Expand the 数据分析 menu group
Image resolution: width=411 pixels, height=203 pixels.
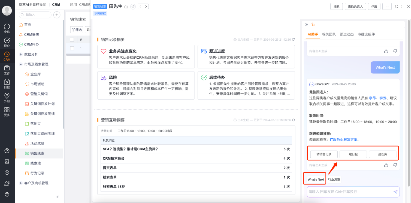point(21,54)
